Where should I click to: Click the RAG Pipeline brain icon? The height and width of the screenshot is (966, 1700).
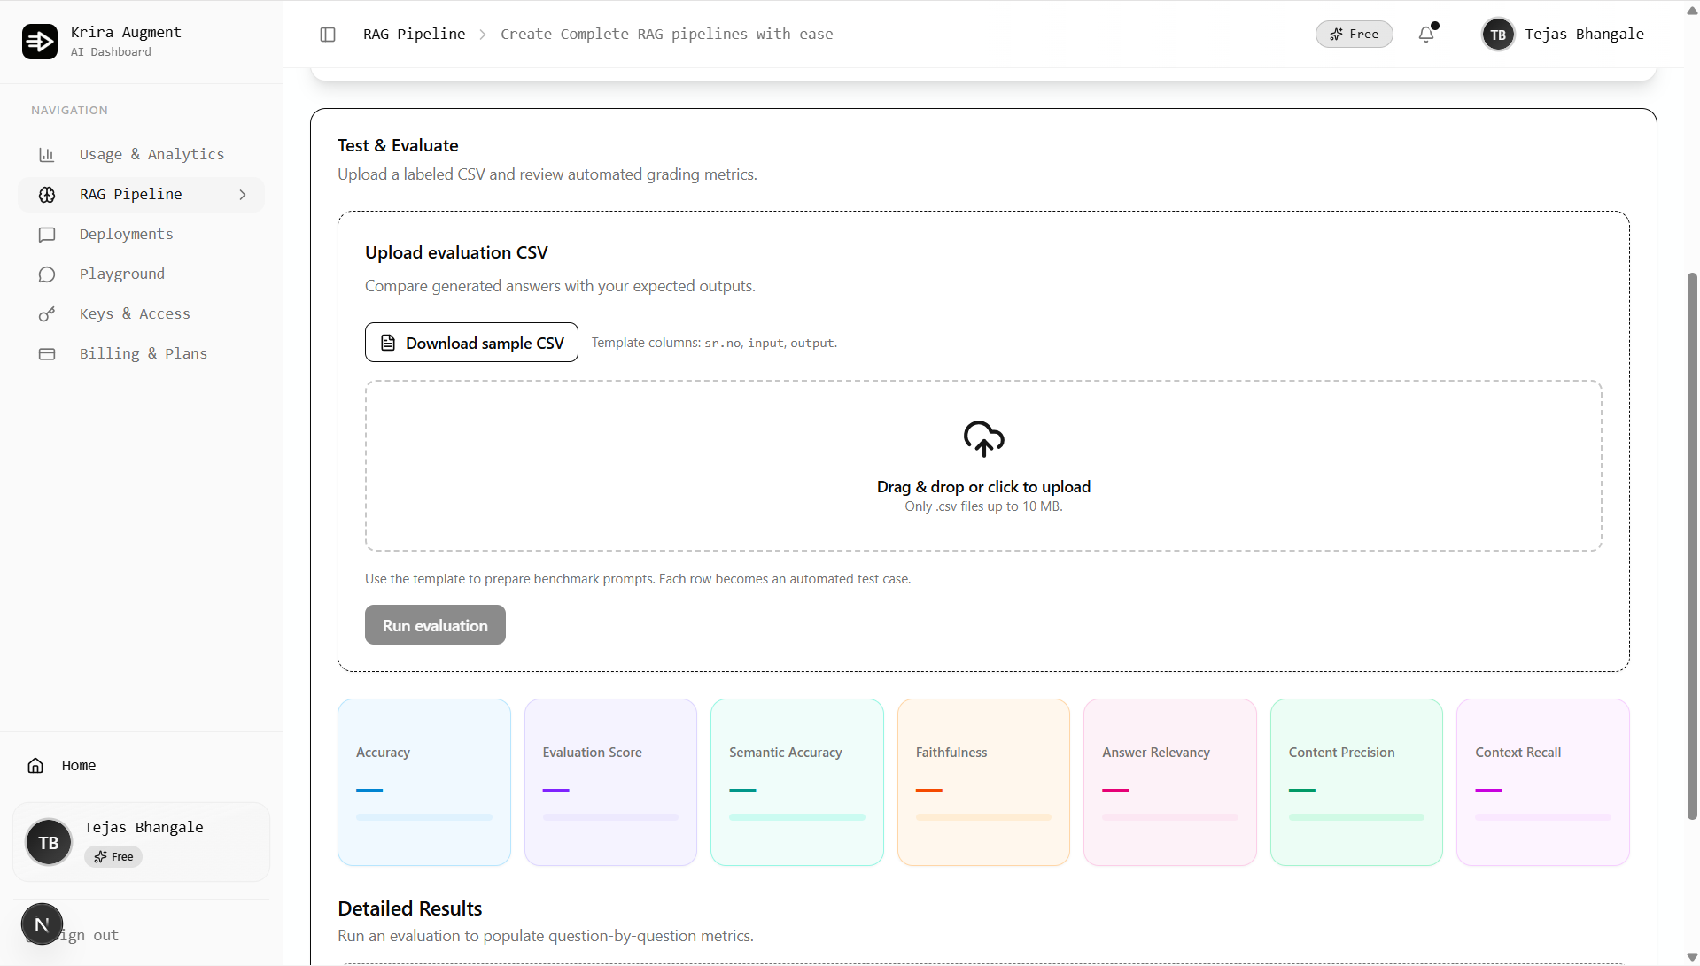coord(47,195)
